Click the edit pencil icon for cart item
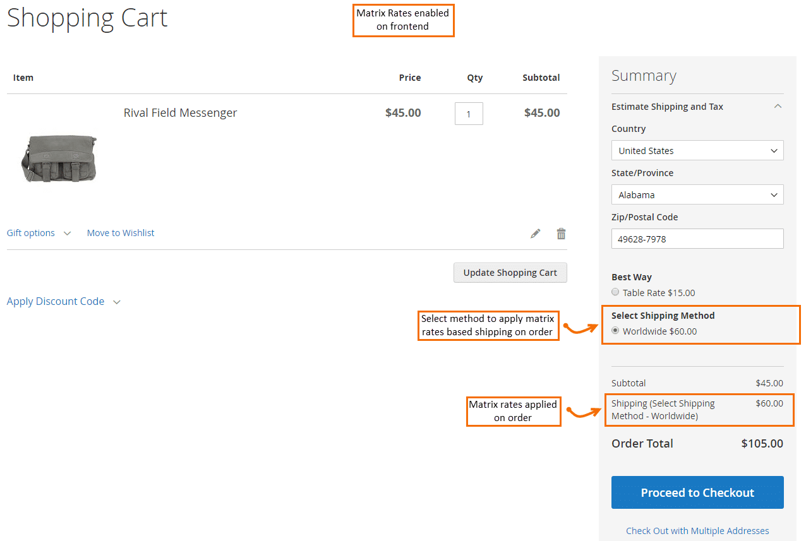806x541 pixels. pos(535,233)
